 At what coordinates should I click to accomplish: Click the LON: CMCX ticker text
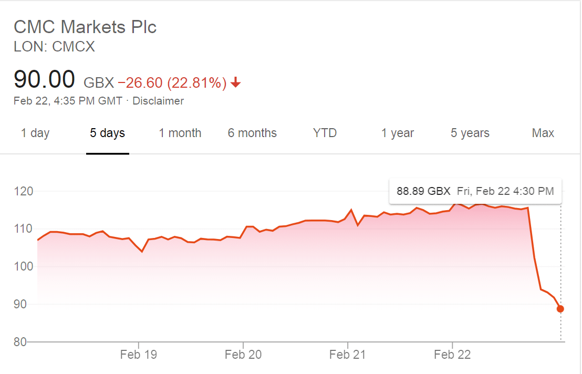55,47
